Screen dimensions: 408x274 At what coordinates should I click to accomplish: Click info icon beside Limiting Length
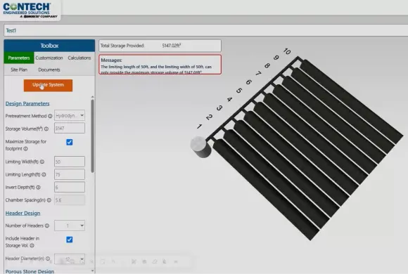point(44,174)
